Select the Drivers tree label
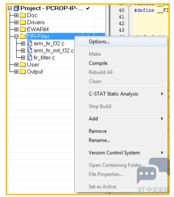Image resolution: width=174 pixels, height=197 pixels. pos(36,22)
